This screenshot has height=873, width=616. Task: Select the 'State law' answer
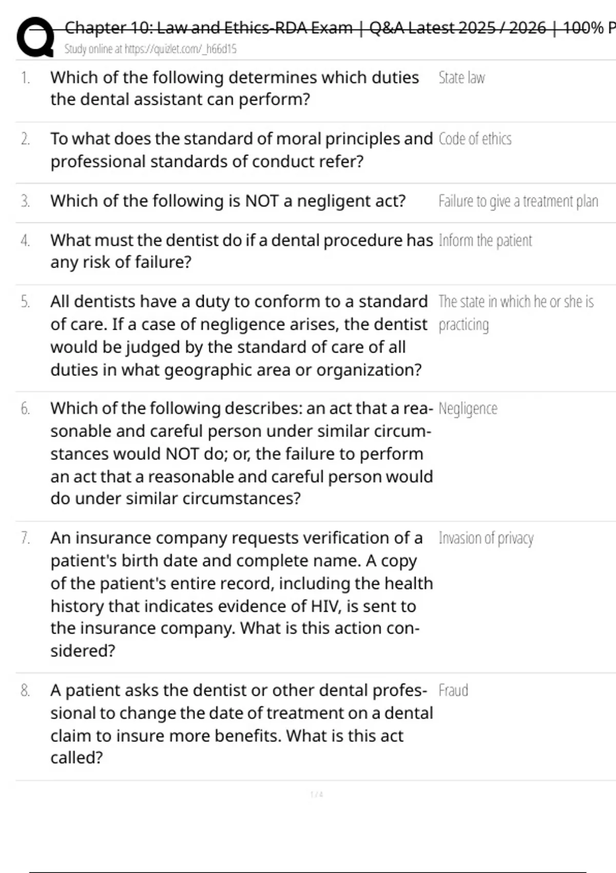tap(461, 78)
